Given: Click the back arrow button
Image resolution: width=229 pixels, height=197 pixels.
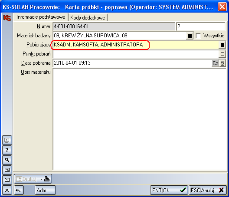Looking at the screenshot, I should (19, 190).
